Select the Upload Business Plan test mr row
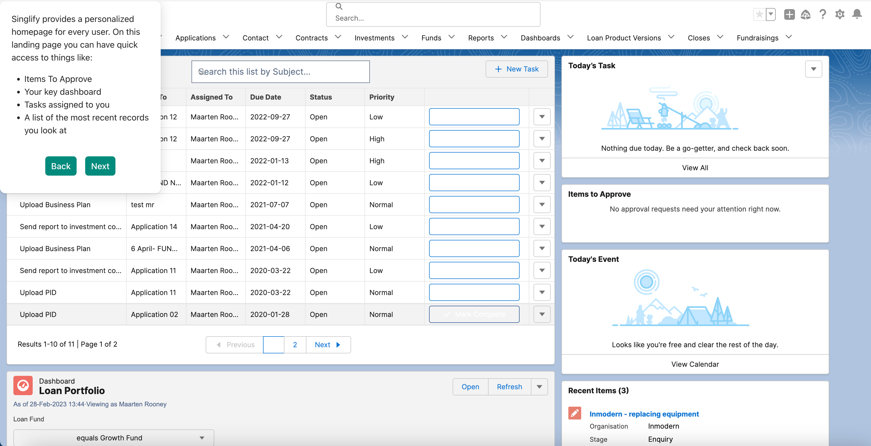Viewport: 871px width, 446px height. [280, 205]
